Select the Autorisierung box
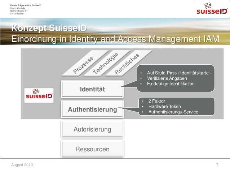Screen dimensions: 230x173 (92, 129)
